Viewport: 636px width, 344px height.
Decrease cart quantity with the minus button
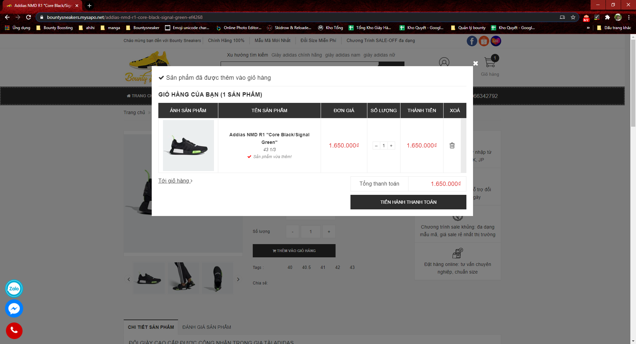point(376,146)
